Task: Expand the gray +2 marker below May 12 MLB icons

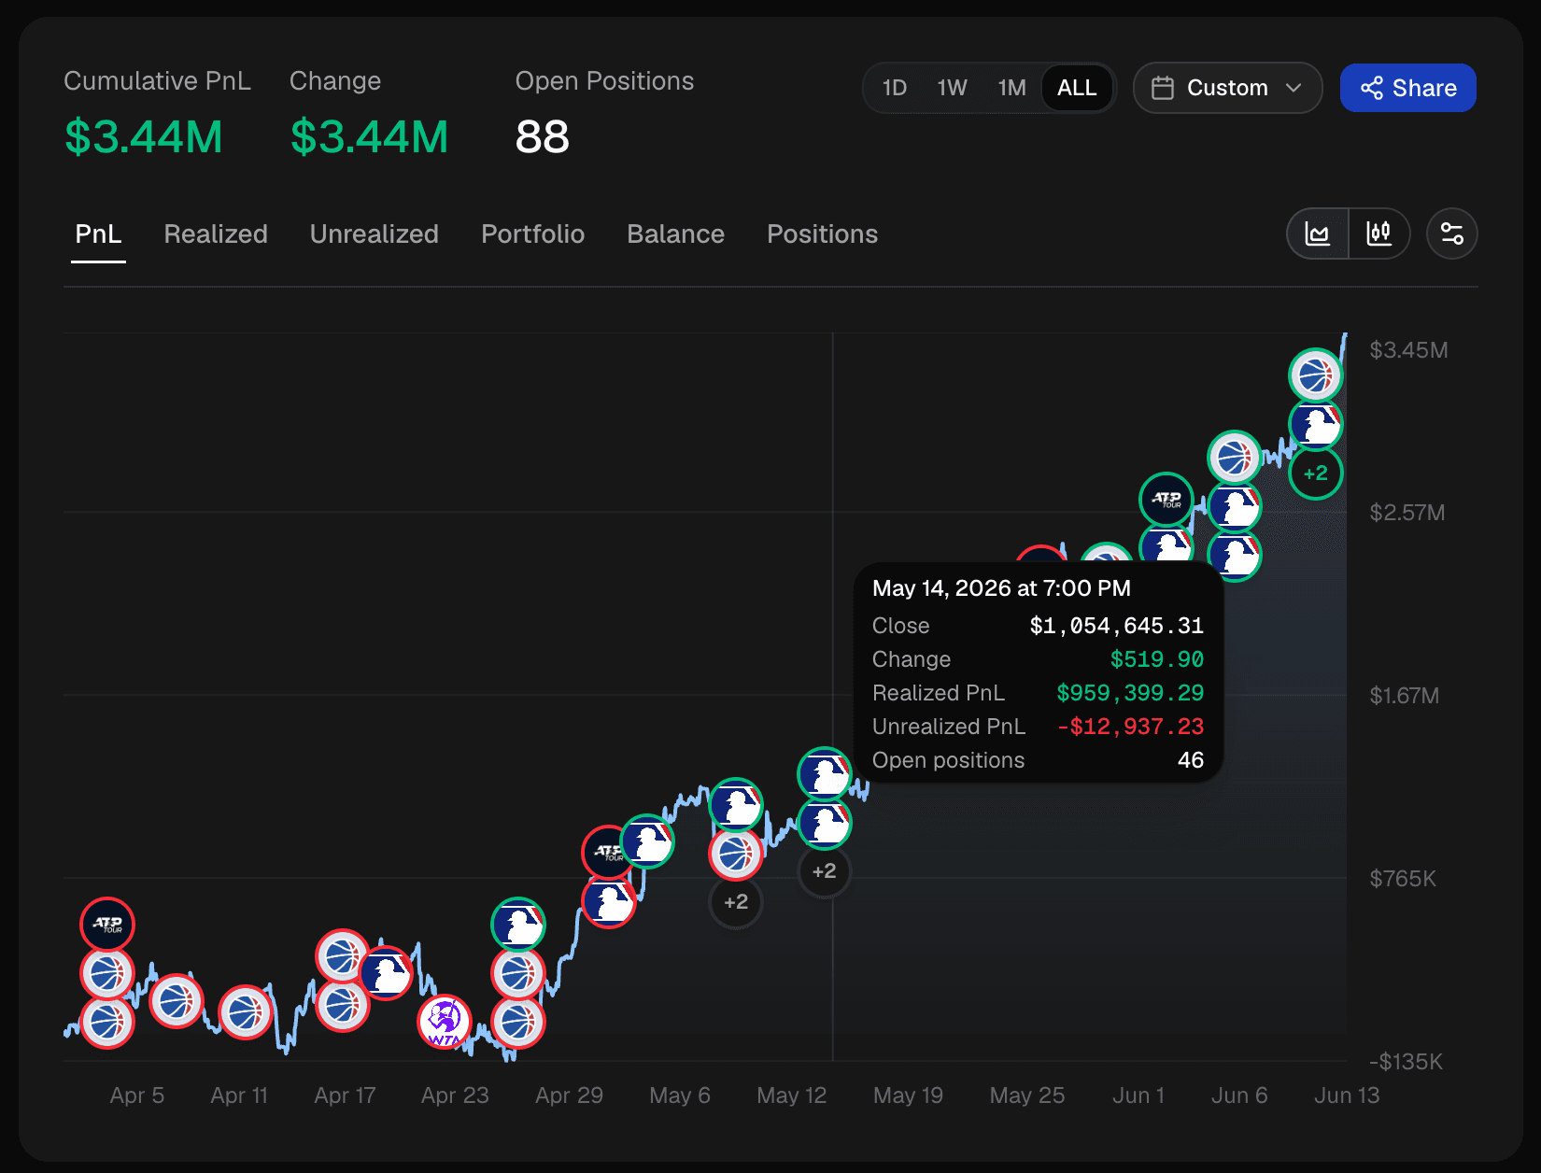Action: (824, 871)
